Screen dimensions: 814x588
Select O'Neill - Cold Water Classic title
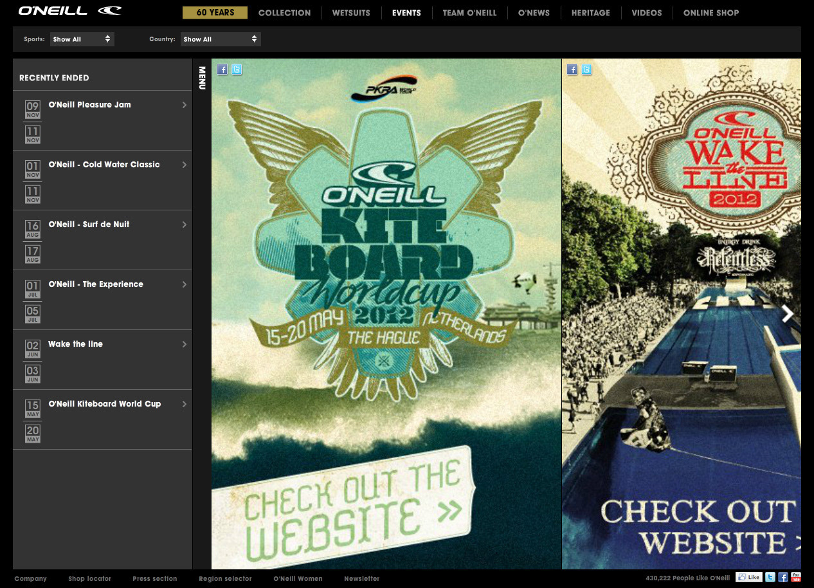(104, 165)
